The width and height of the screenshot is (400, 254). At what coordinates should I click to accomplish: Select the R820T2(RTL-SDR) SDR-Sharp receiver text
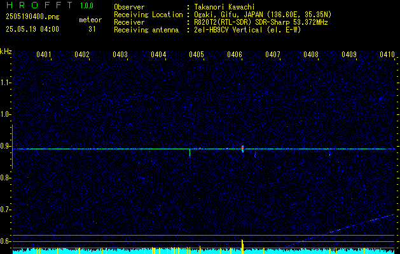tap(261, 22)
